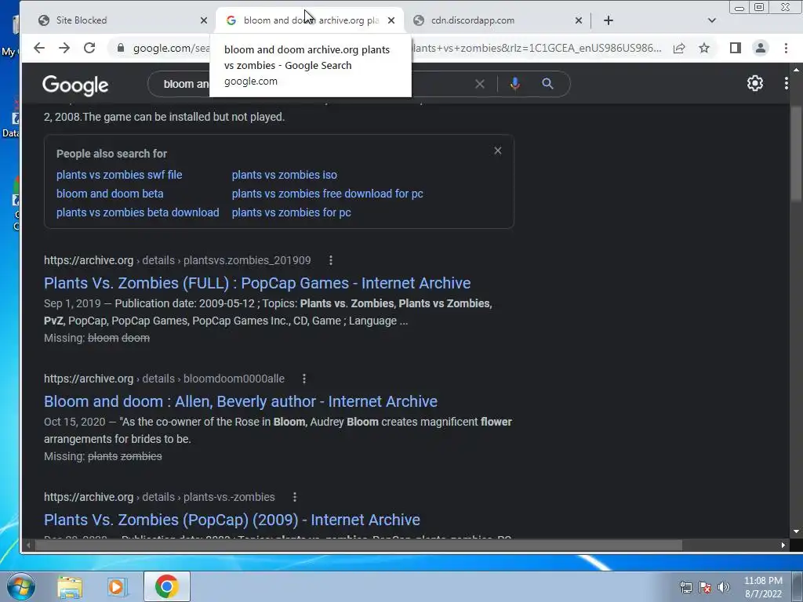Image resolution: width=803 pixels, height=602 pixels.
Task: Click the vertical scrollbar thumb
Action: coord(796,154)
